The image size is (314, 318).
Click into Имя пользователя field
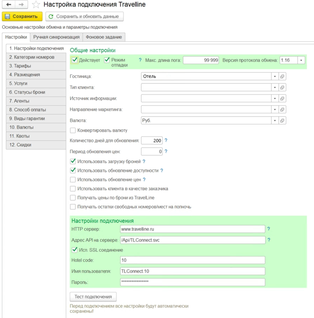pos(192,271)
